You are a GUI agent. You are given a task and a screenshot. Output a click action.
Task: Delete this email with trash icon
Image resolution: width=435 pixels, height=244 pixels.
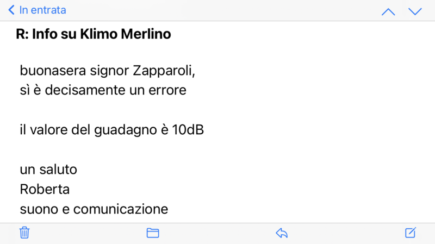point(24,233)
